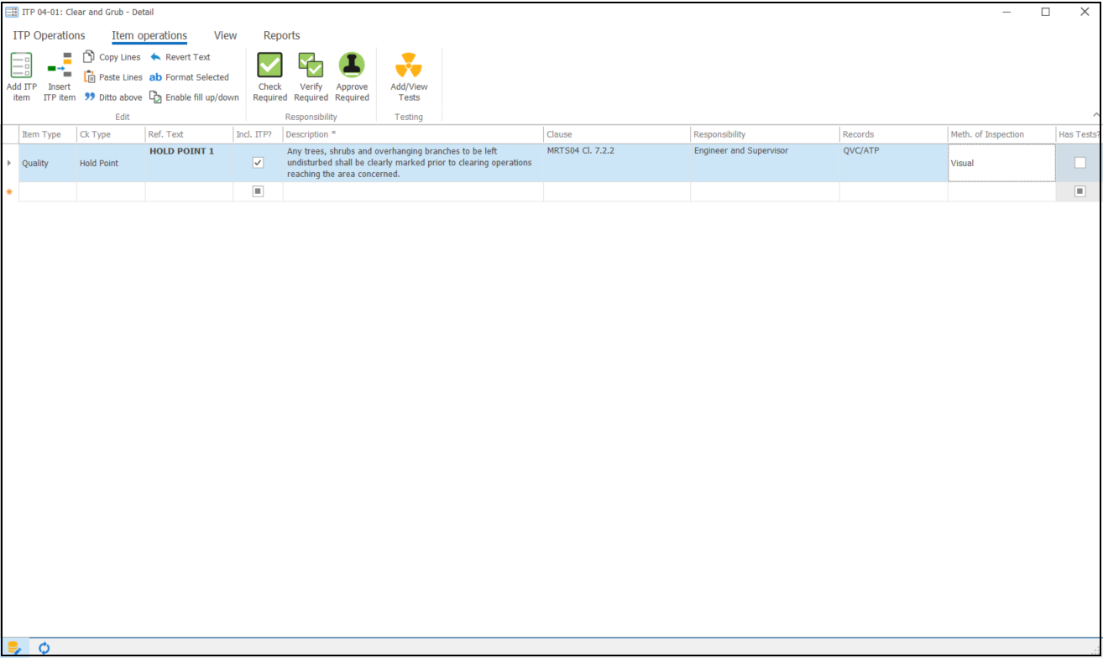This screenshot has height=658, width=1103.
Task: Expand the Hold Point 1 row indicator arrow
Action: 9,163
